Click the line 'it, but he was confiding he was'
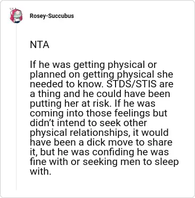The height and width of the screenshot is (198, 195). coord(99,152)
